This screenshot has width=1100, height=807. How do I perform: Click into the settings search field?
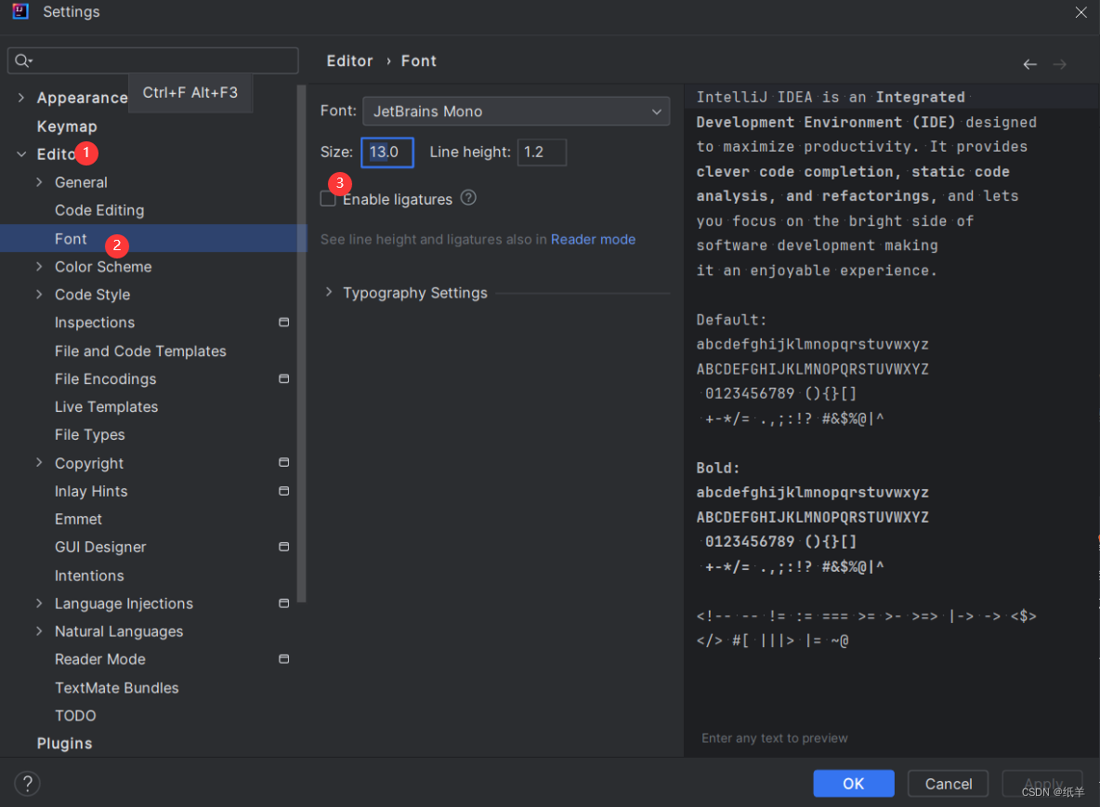pyautogui.click(x=153, y=61)
